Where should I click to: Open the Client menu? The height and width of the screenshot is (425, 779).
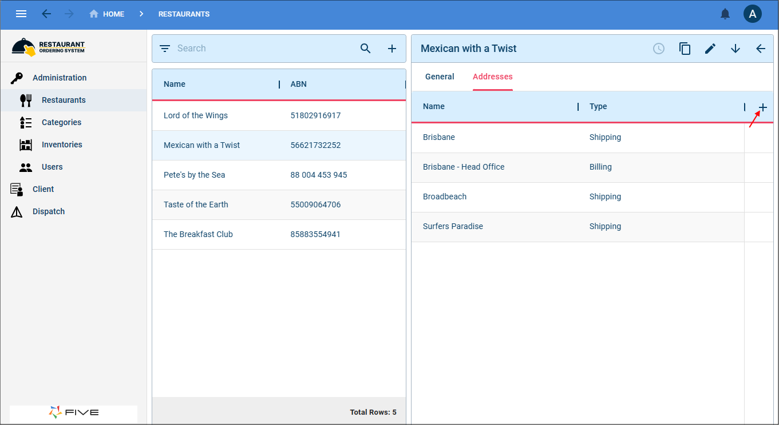(73, 189)
